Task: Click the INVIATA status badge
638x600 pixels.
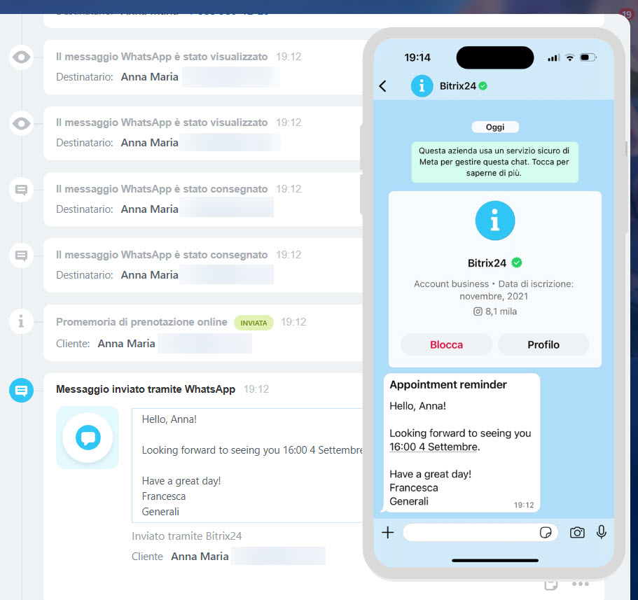Action: (x=254, y=323)
